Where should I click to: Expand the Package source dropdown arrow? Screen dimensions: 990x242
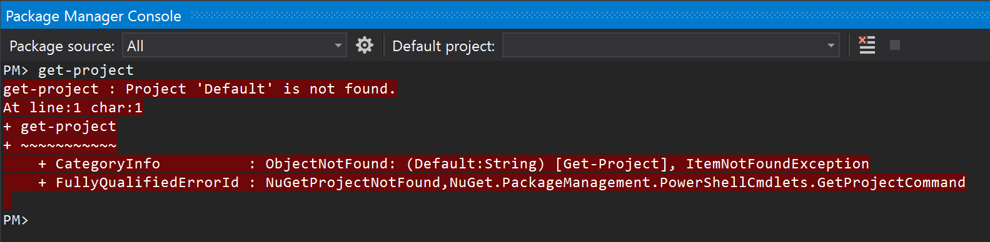click(338, 46)
